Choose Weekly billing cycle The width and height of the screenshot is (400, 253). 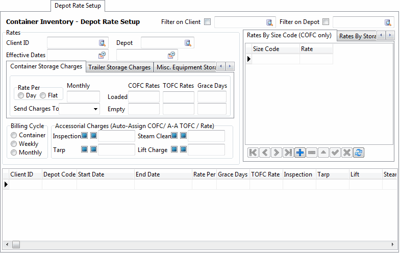[14, 144]
